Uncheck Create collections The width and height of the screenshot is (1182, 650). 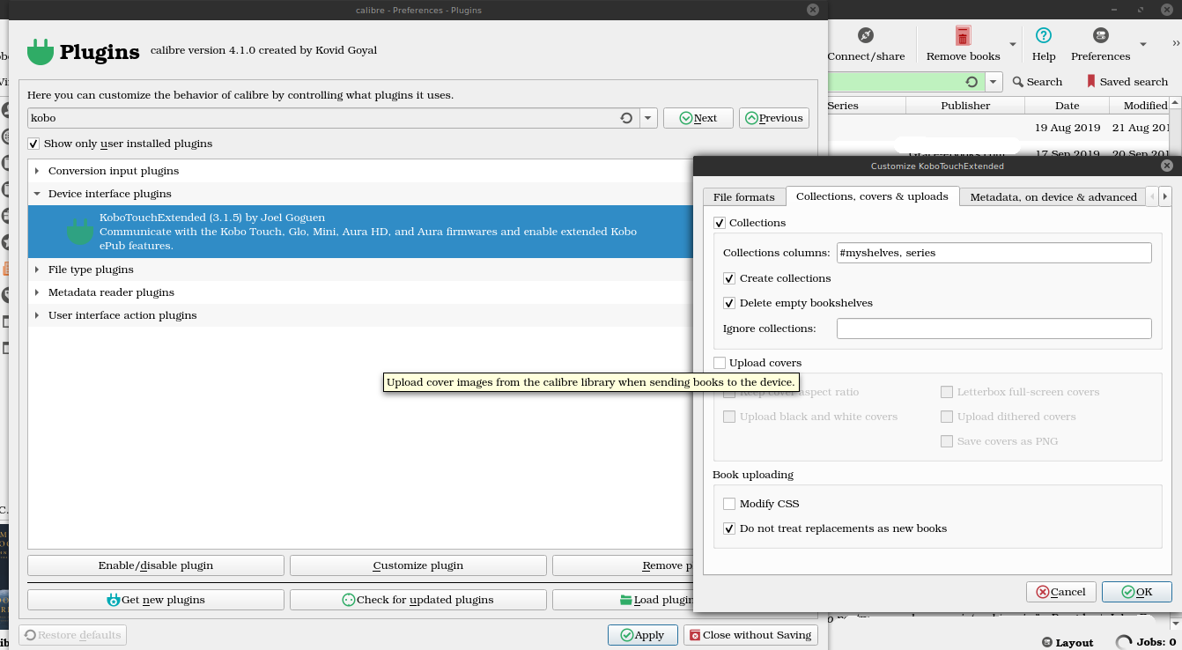click(729, 278)
